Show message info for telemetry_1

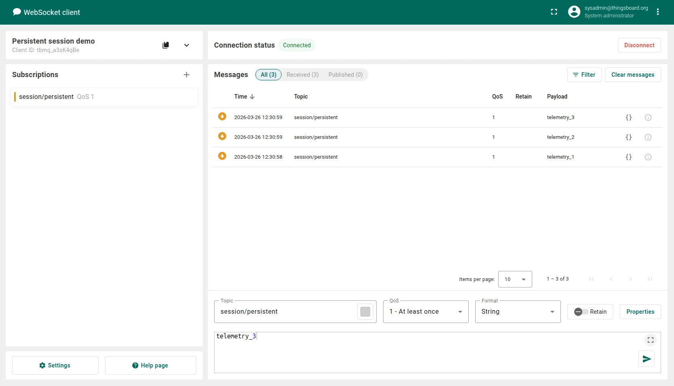click(648, 157)
